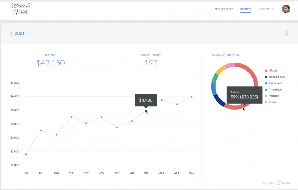This screenshot has height=190, width=298.
Task: Switch to the Statements tab
Action: click(x=266, y=9)
